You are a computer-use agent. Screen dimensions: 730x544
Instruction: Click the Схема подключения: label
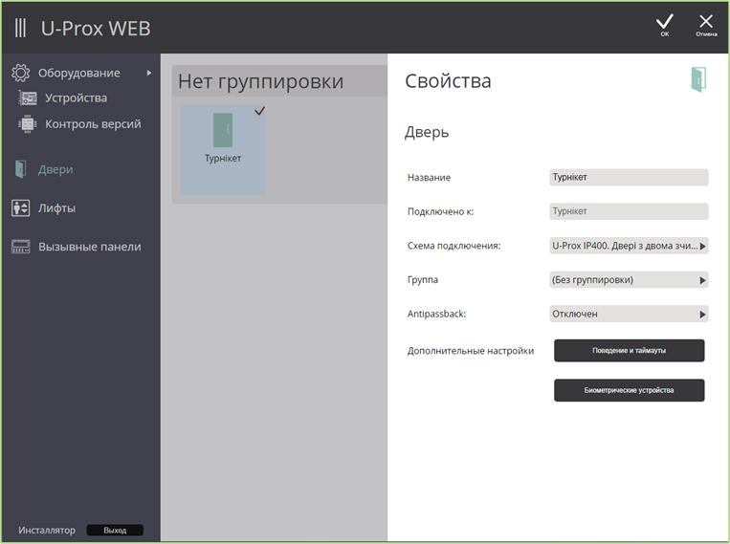pyautogui.click(x=453, y=246)
